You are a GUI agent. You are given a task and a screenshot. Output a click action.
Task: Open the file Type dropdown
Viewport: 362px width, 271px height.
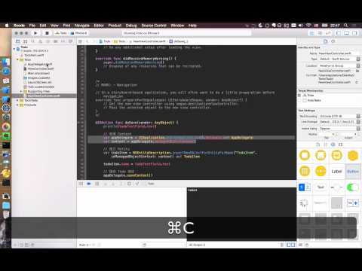coord(339,59)
